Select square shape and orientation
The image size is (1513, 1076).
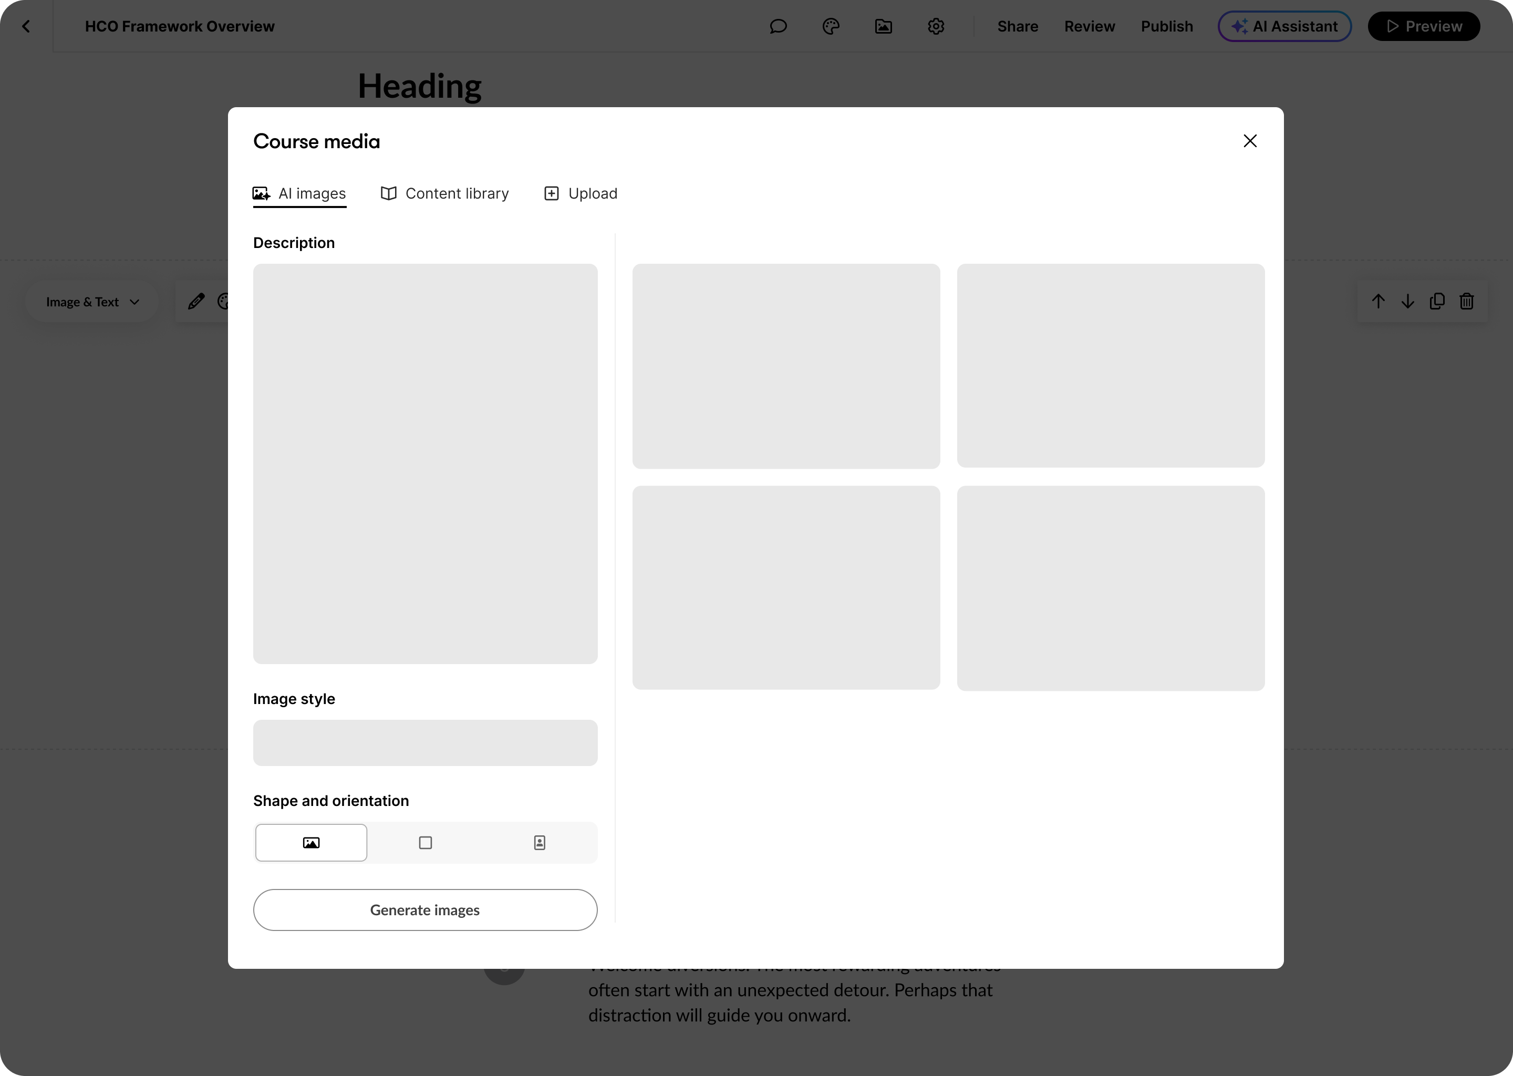tap(426, 842)
